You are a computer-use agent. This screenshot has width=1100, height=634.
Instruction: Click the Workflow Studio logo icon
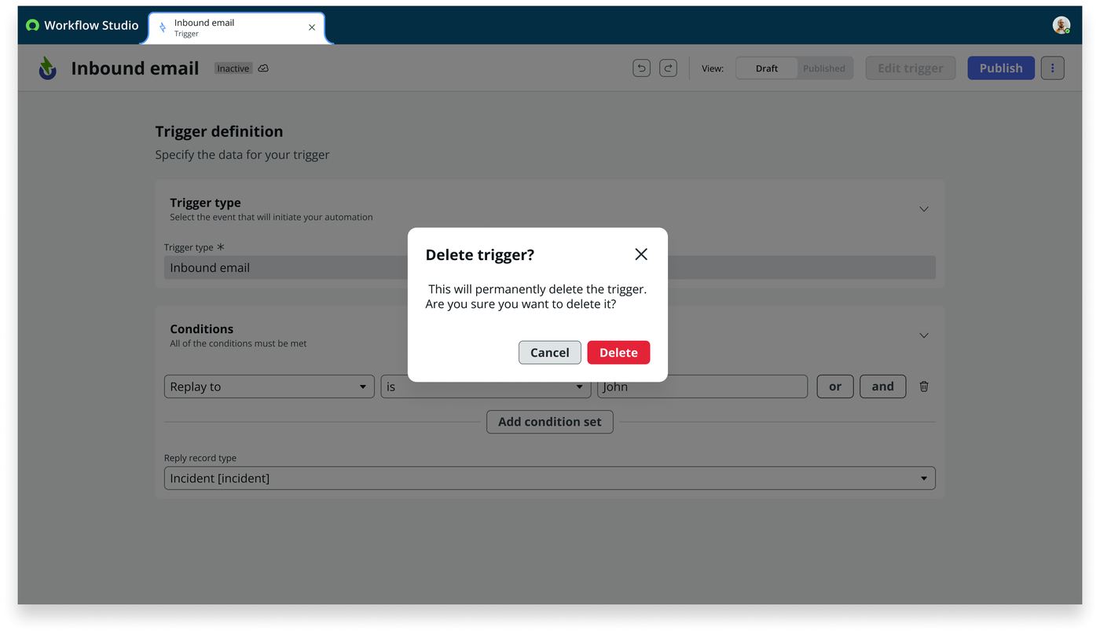pos(32,25)
